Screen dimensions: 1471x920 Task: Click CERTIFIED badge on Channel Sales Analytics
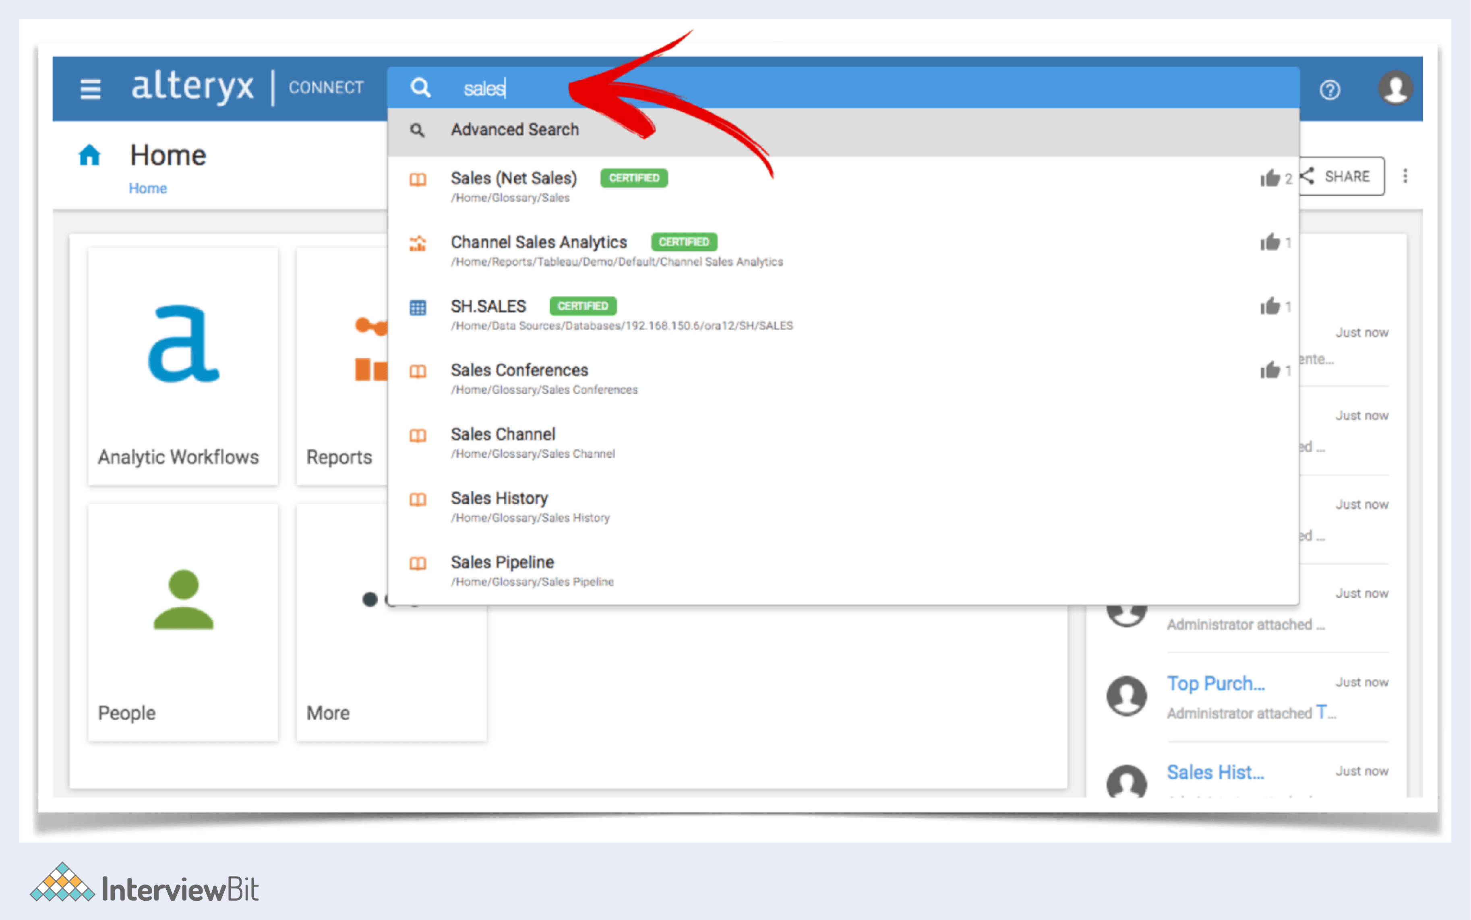click(x=684, y=242)
